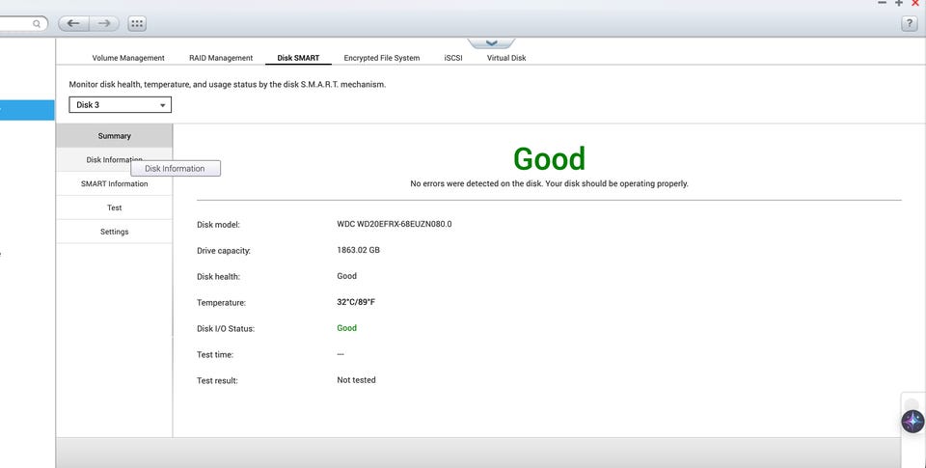This screenshot has width=926, height=468.
Task: Click the 32°C/89°F temperature value
Action: pyautogui.click(x=356, y=302)
